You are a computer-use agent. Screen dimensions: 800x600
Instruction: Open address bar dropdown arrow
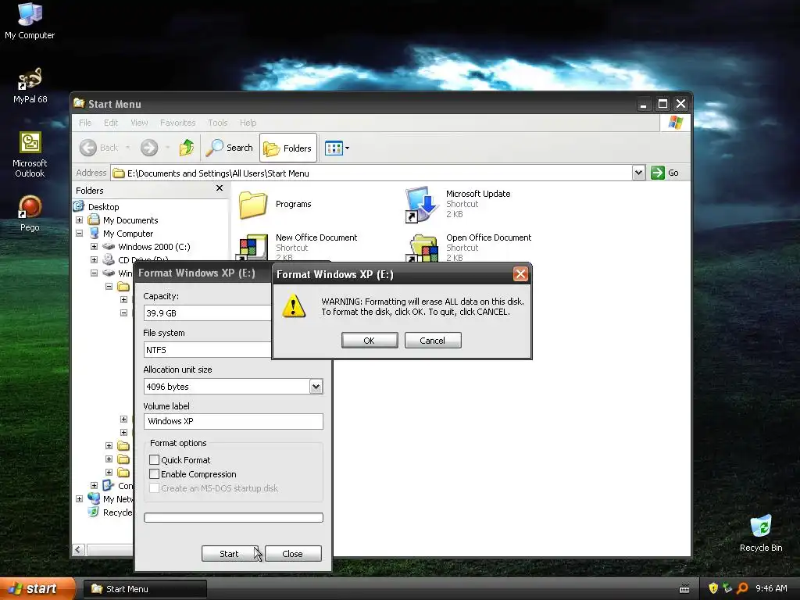coord(638,173)
